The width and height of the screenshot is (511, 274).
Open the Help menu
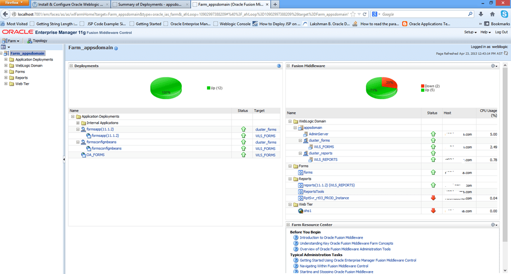[485, 32]
